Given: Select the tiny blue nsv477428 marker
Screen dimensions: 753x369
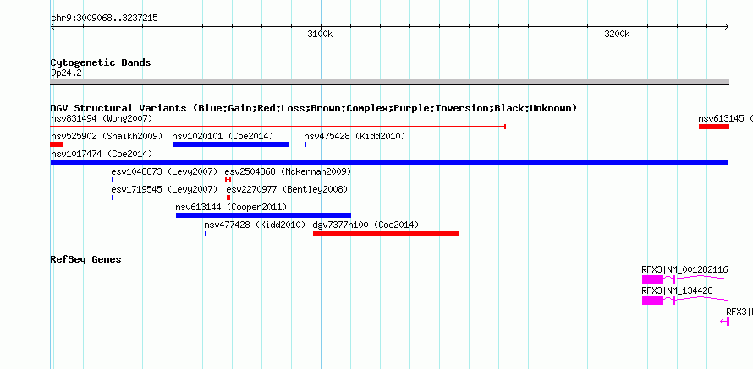Looking at the screenshot, I should point(206,233).
